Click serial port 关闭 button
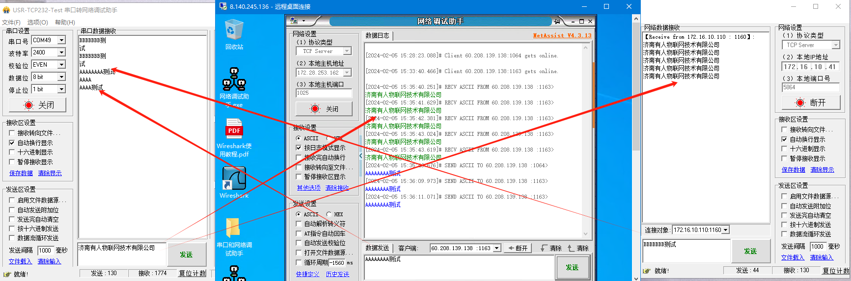 [x=37, y=105]
